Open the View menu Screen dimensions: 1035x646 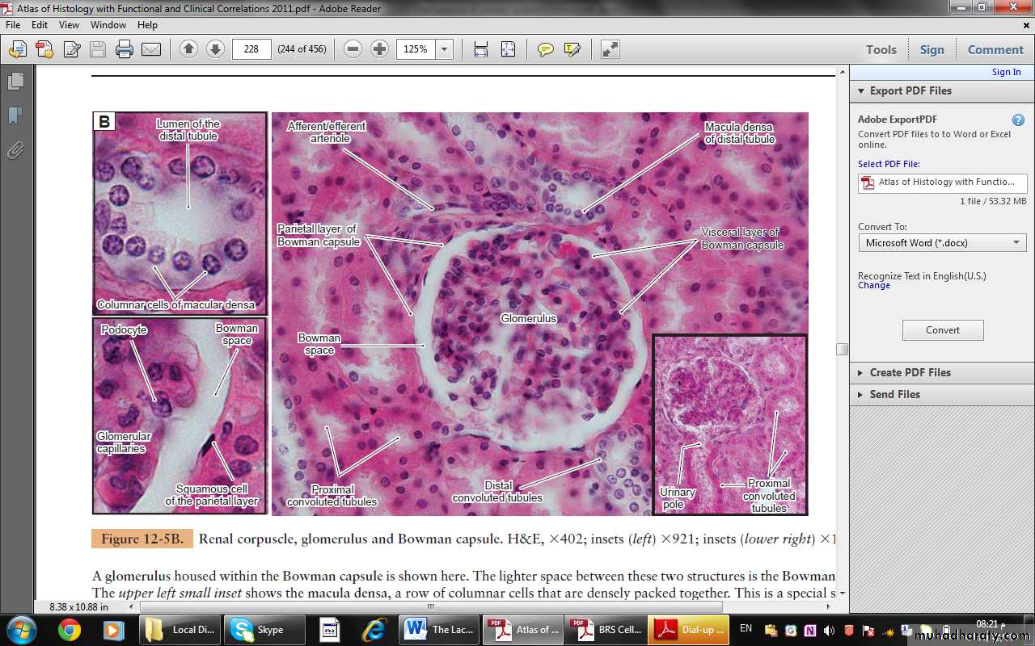pyautogui.click(x=69, y=25)
